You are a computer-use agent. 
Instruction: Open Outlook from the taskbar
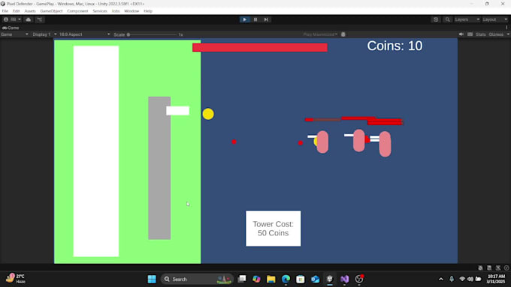(315, 279)
